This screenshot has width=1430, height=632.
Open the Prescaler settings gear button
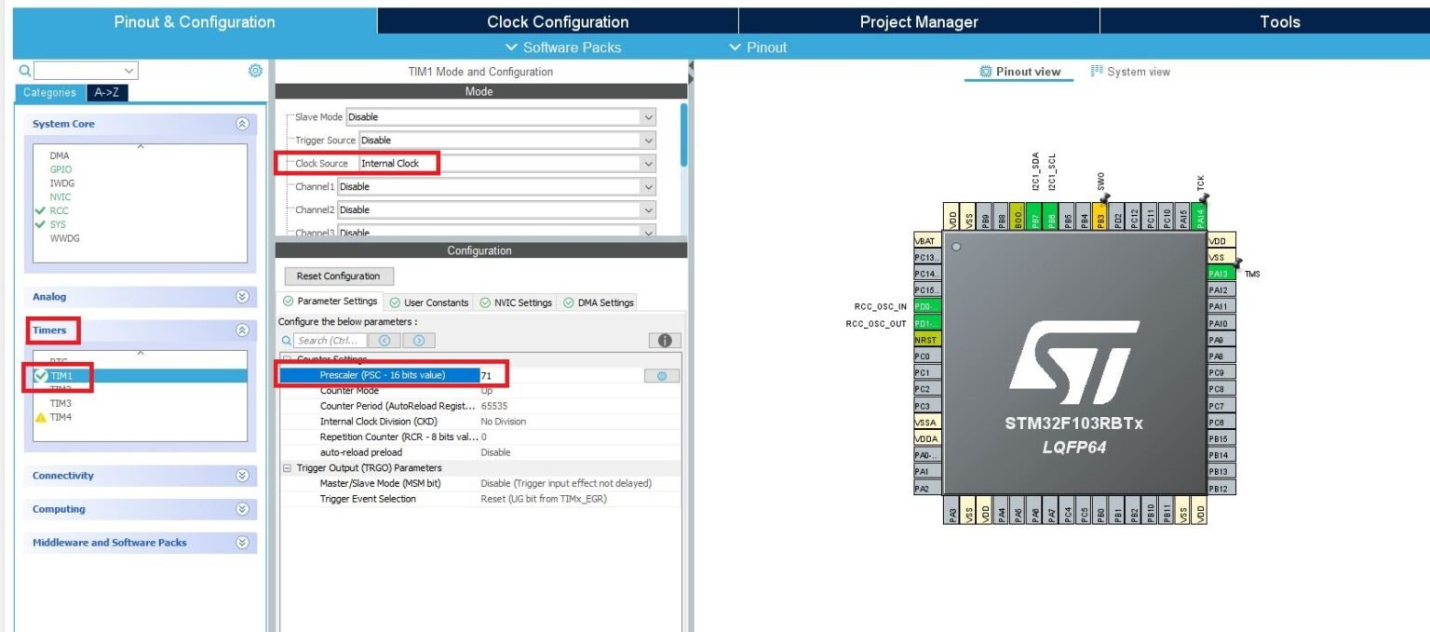coord(661,374)
